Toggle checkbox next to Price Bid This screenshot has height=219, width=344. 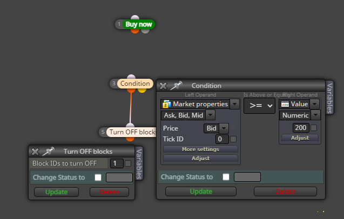pos(233,128)
